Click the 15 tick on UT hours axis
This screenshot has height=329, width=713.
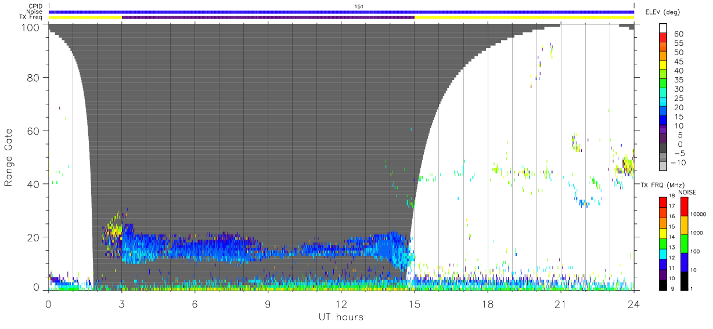click(x=415, y=303)
